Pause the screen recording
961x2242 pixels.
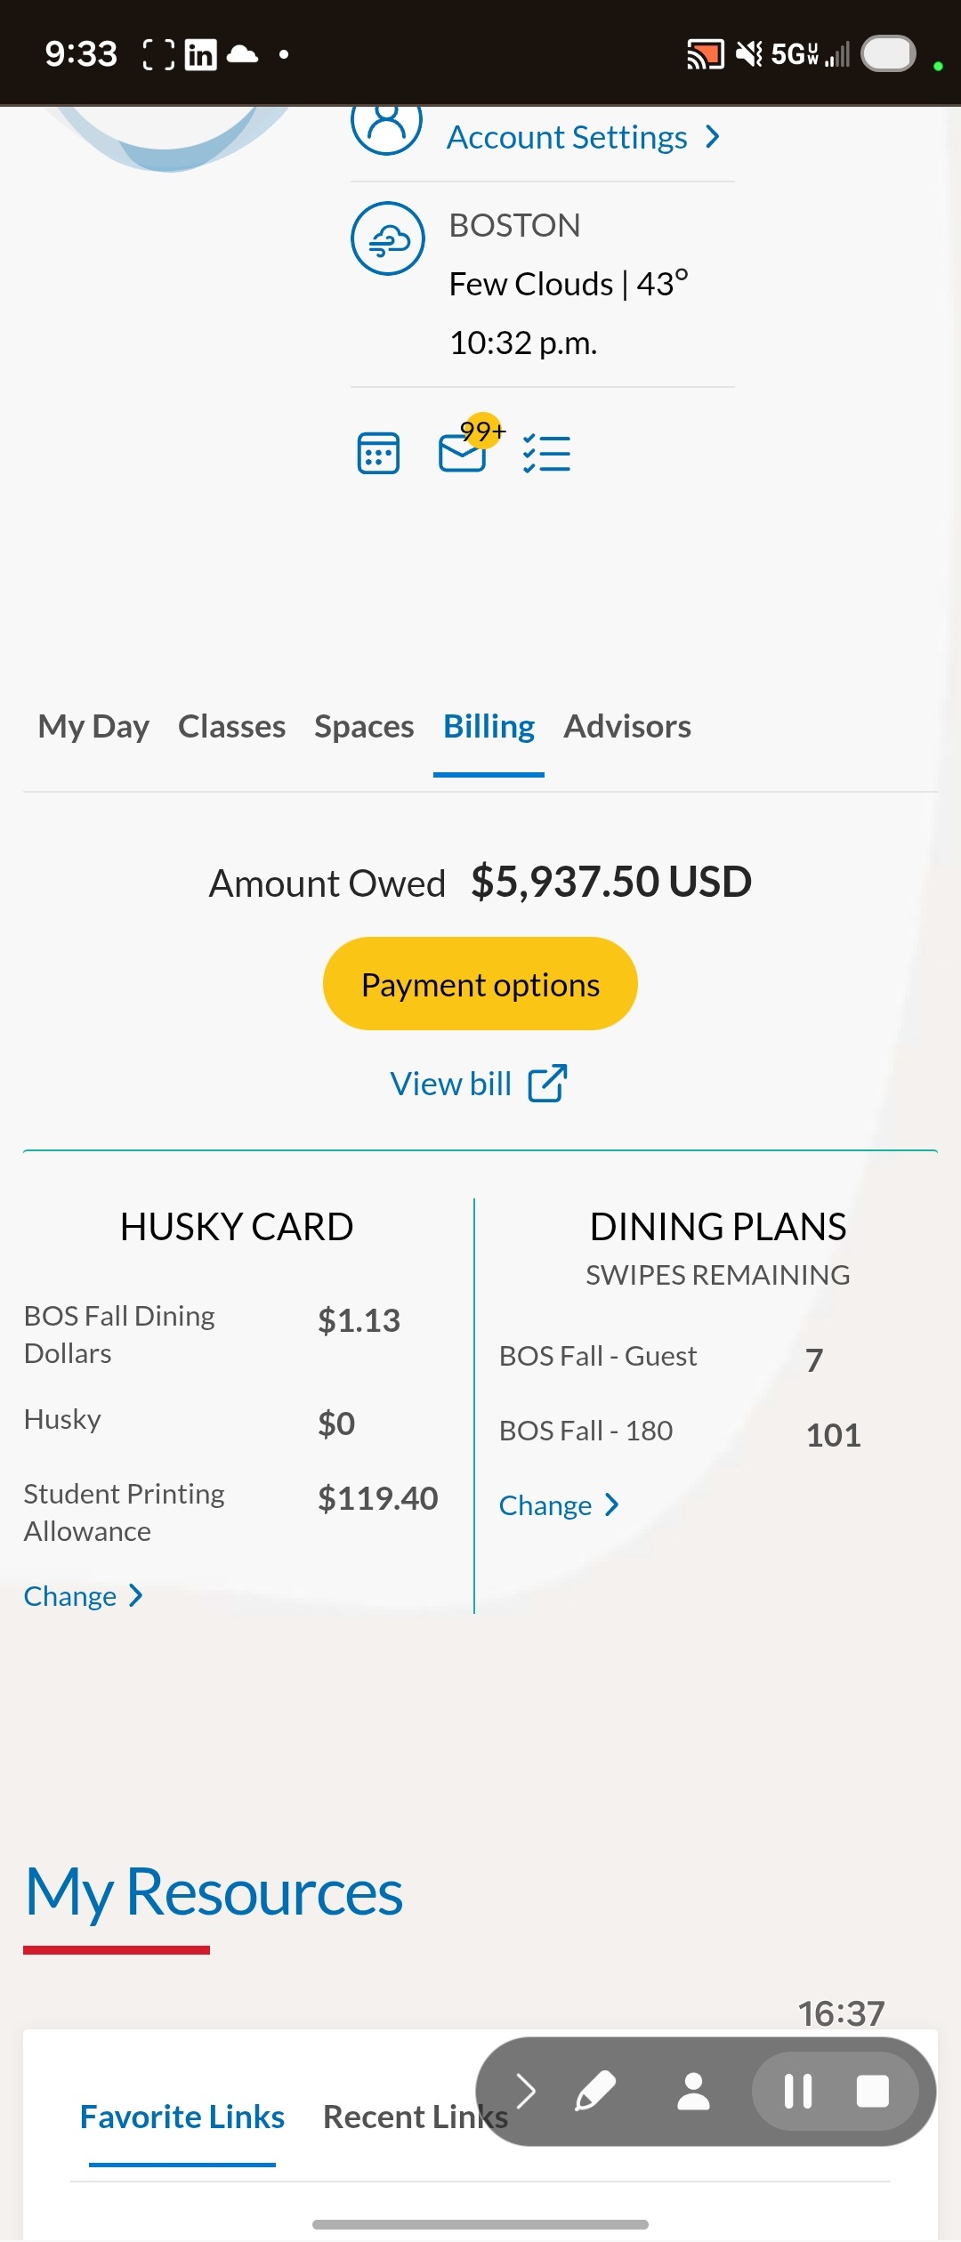797,2091
